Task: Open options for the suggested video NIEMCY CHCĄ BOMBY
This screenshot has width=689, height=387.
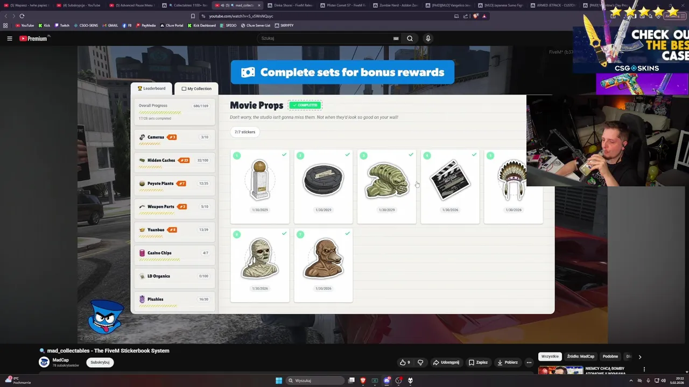Action: 644,369
